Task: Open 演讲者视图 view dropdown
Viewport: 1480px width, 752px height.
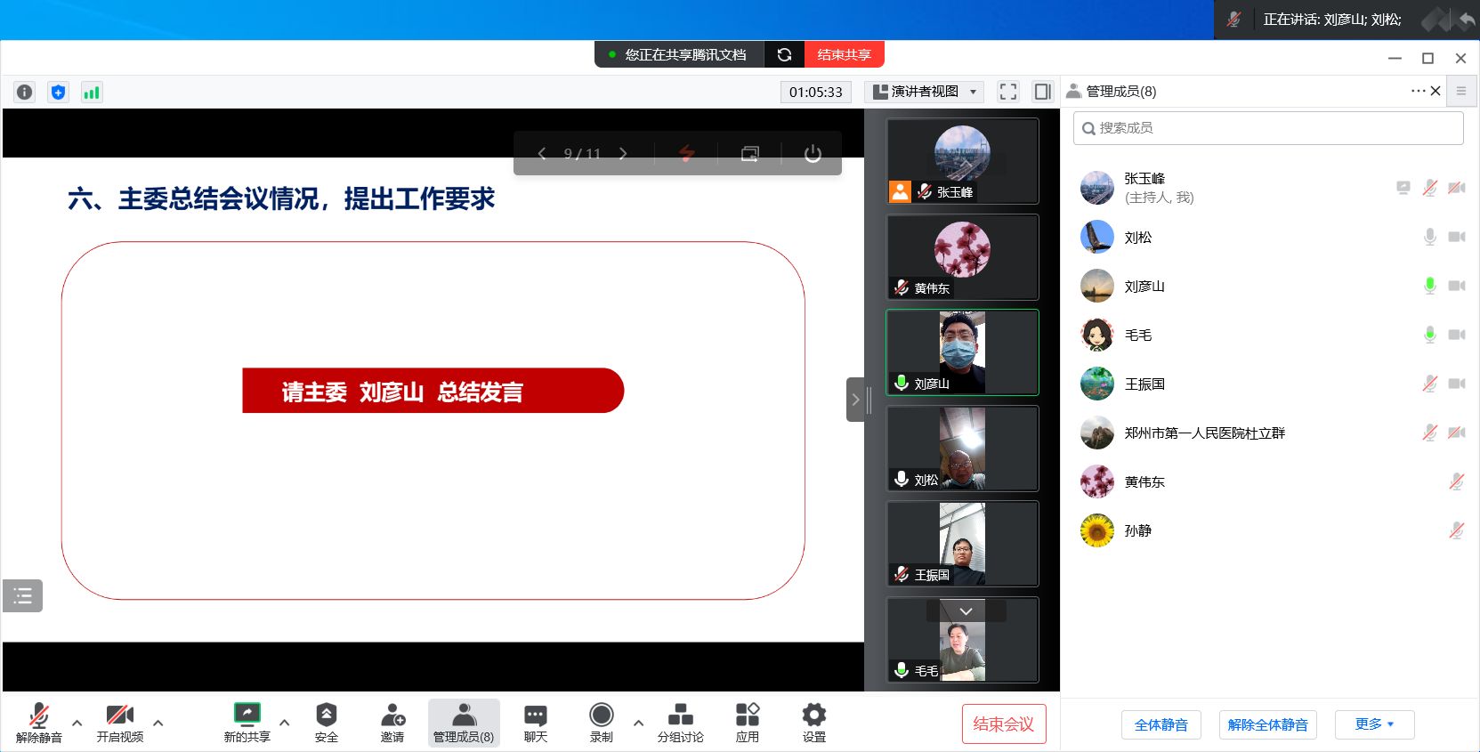Action: pos(925,92)
